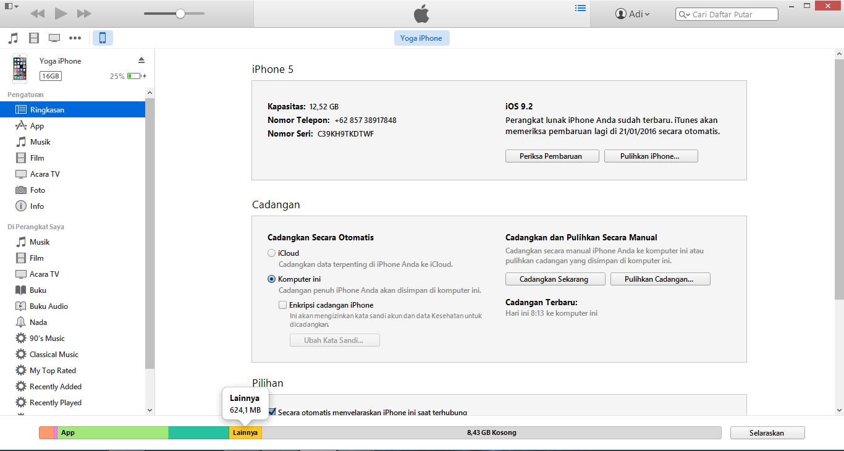The height and width of the screenshot is (451, 844).
Task: Open the three-dots more media menu
Action: (75, 38)
